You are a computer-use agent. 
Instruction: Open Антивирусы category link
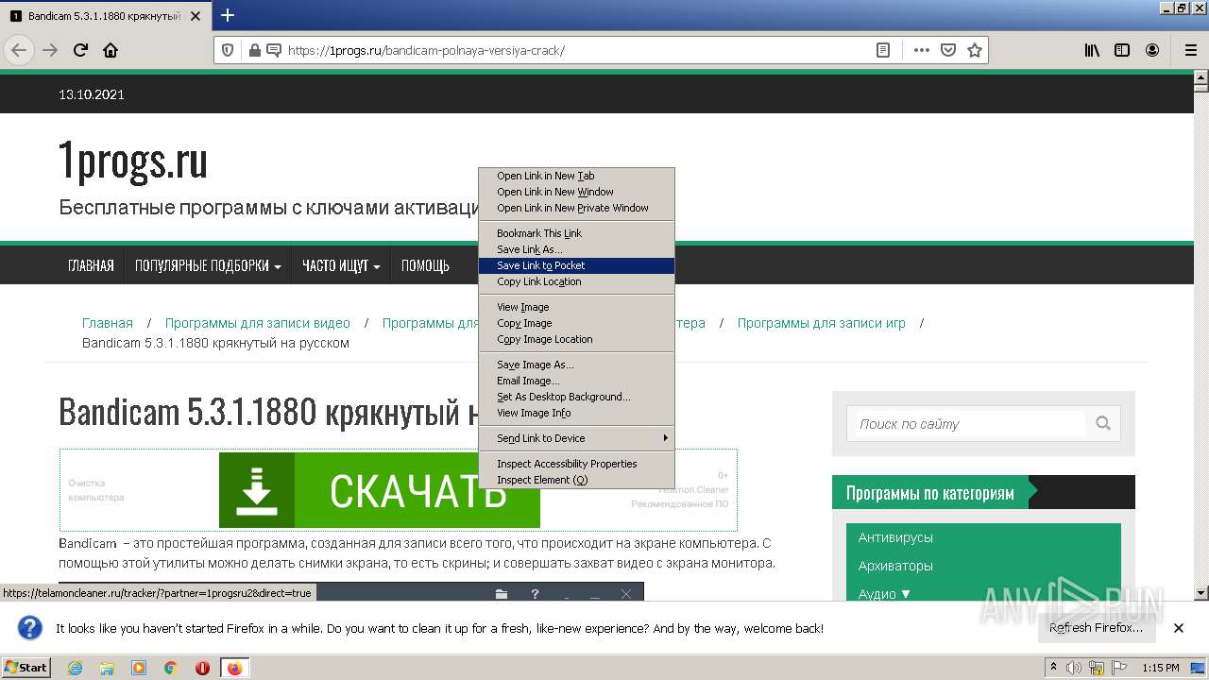coord(895,537)
